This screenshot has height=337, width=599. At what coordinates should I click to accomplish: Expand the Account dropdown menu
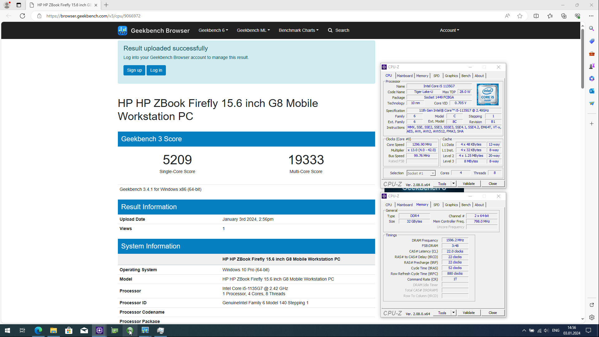point(449,30)
